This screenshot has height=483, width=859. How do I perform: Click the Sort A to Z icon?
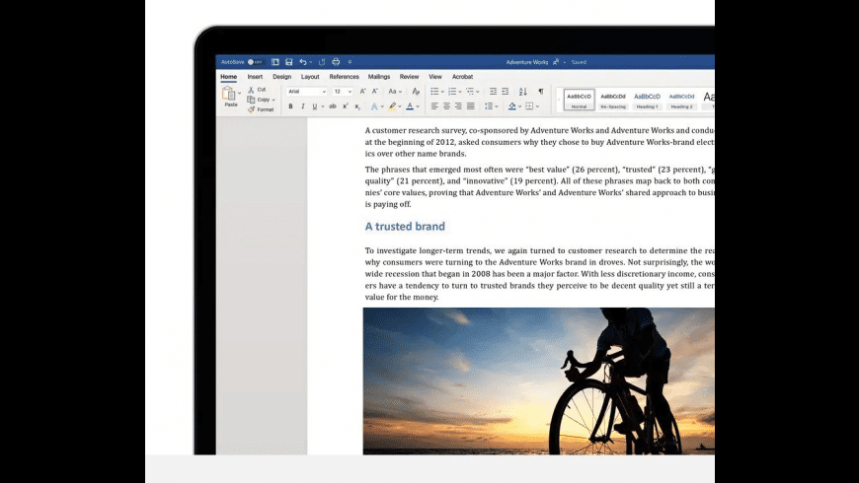point(523,92)
